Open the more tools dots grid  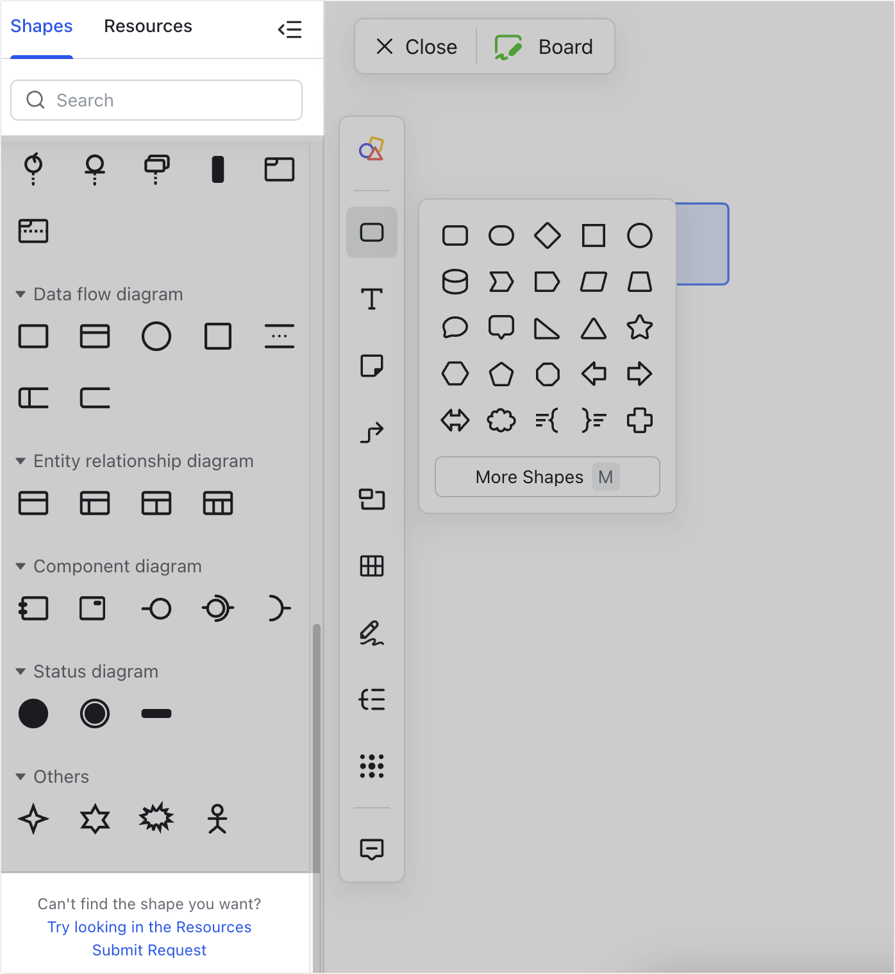pyautogui.click(x=372, y=766)
